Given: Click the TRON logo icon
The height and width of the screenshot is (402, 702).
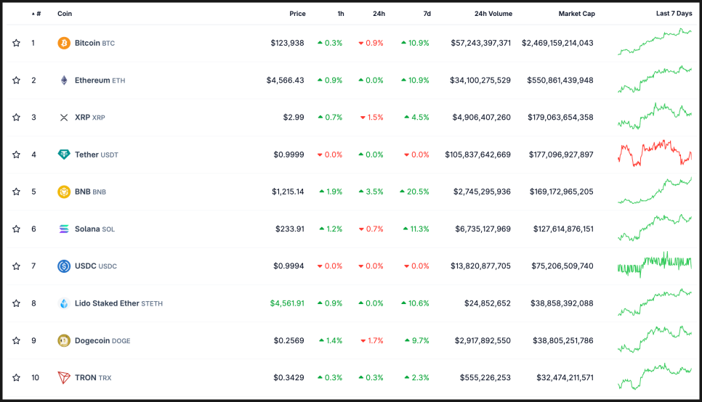Looking at the screenshot, I should click(64, 377).
